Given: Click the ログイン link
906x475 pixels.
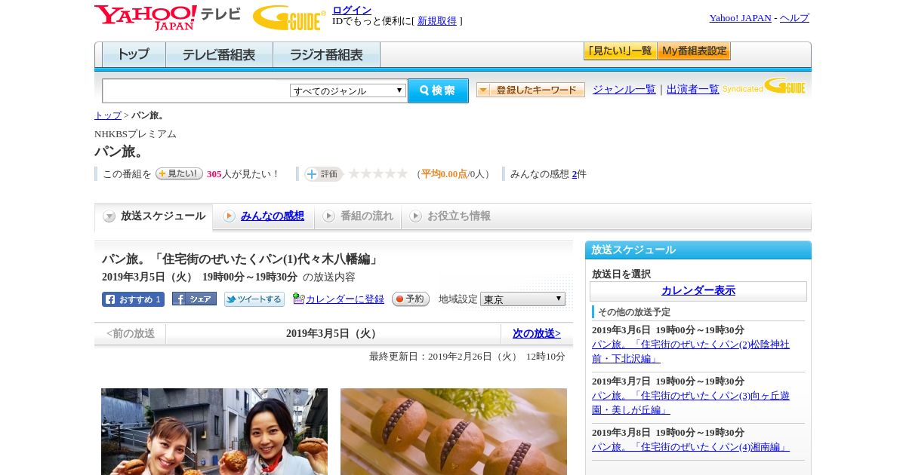Looking at the screenshot, I should click(x=352, y=10).
